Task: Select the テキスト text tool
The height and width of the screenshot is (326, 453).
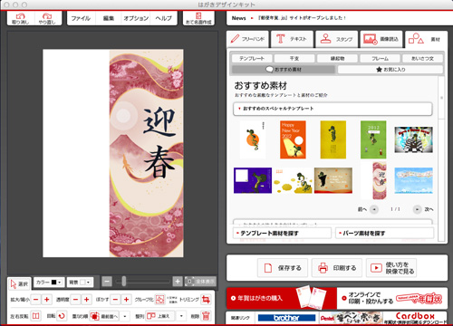Action: [x=292, y=39]
